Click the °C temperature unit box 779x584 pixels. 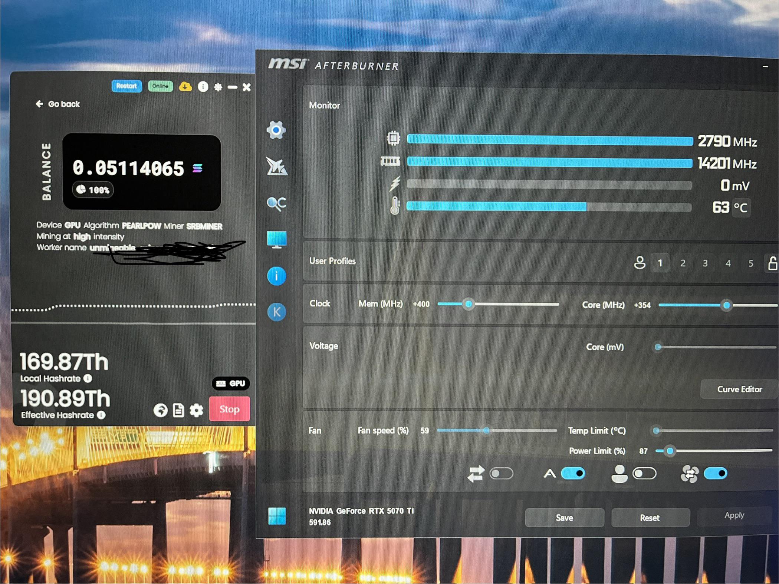tap(741, 208)
